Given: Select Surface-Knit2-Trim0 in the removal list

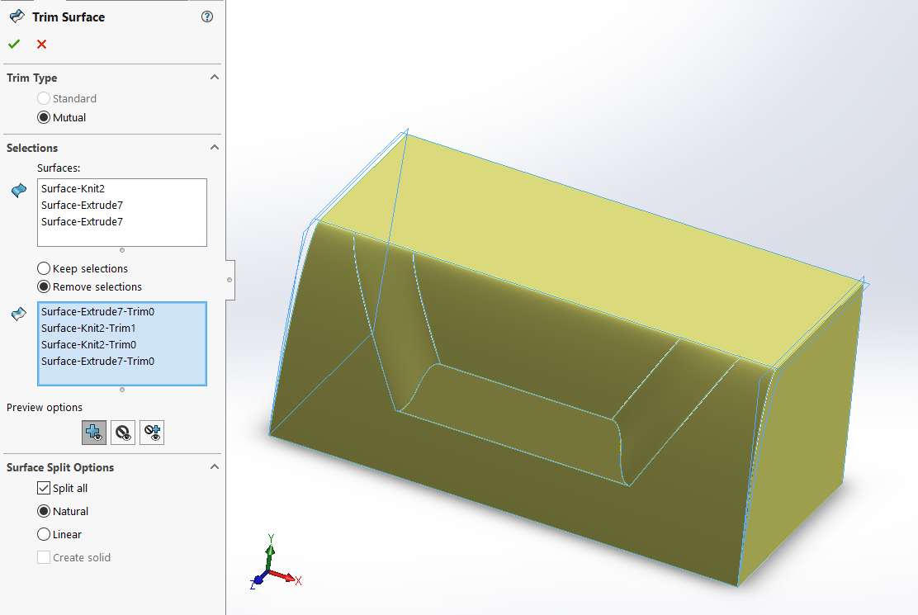Looking at the screenshot, I should (x=122, y=345).
